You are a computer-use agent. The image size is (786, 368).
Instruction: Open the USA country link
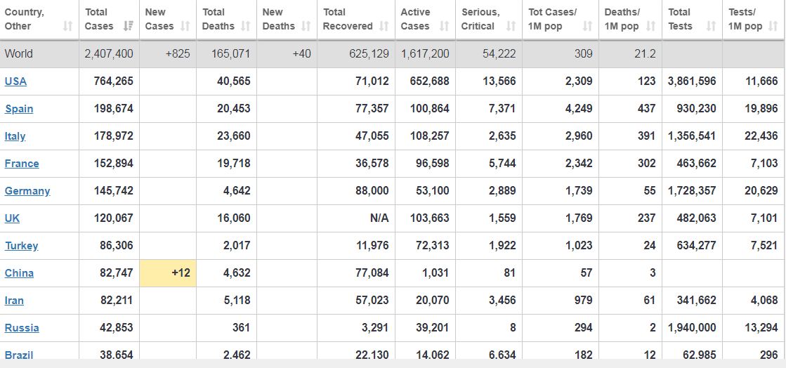15,81
